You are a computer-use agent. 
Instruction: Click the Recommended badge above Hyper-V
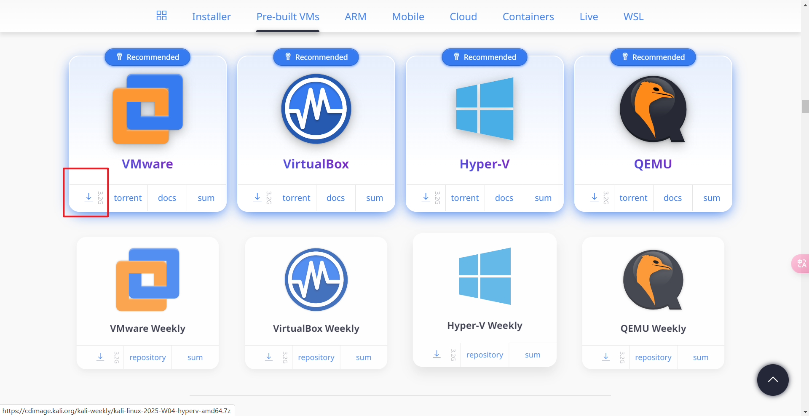[485, 57]
